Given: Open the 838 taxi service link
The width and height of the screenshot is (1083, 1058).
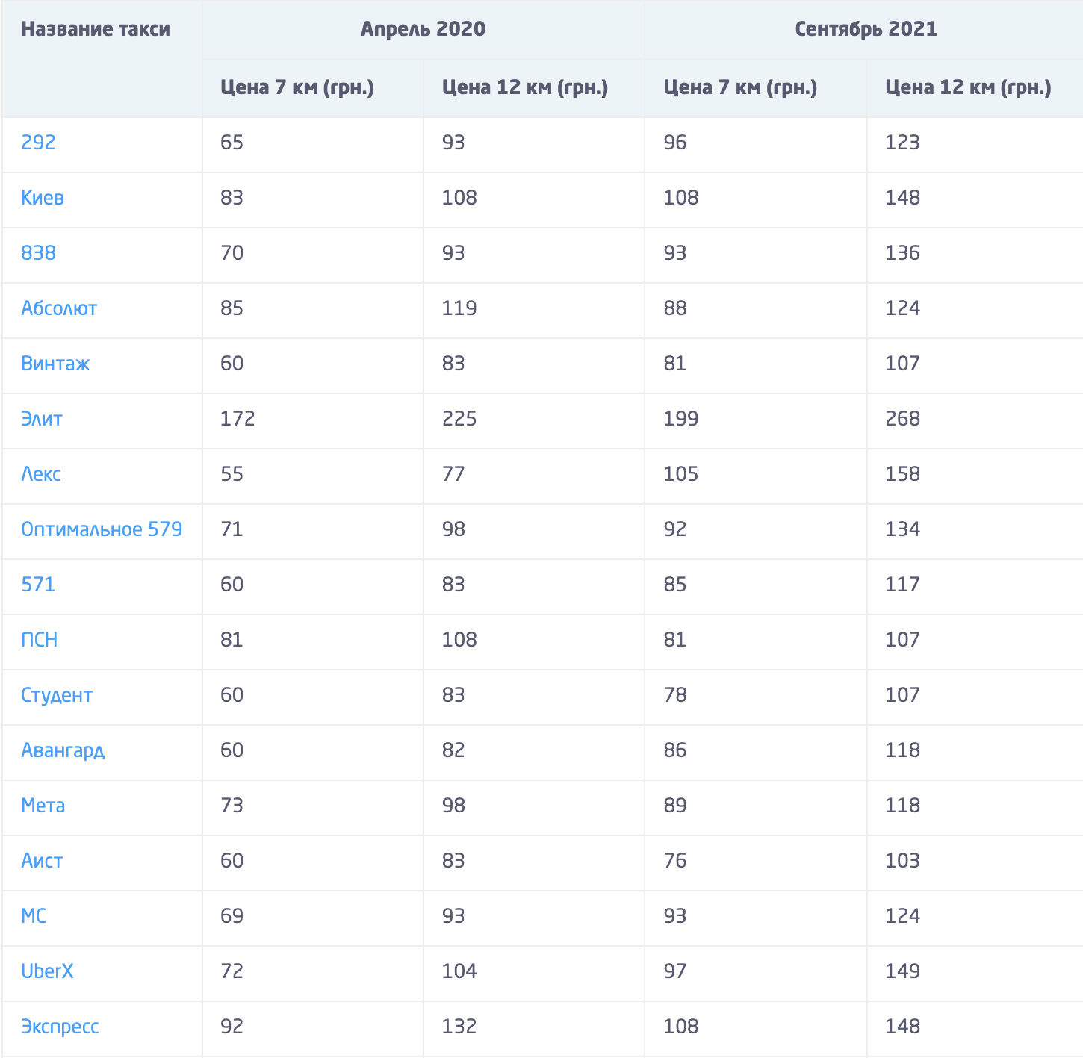Looking at the screenshot, I should click(x=38, y=252).
